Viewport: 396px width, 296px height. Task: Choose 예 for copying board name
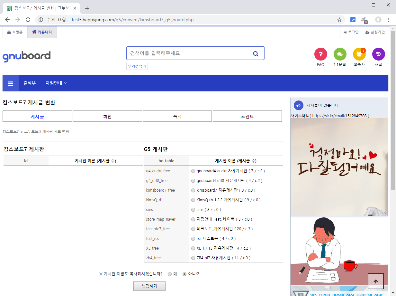(x=170, y=274)
